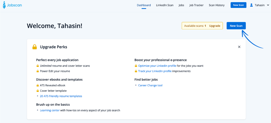Go to LinkedIn Scan page
271x123 pixels.
tap(165, 5)
